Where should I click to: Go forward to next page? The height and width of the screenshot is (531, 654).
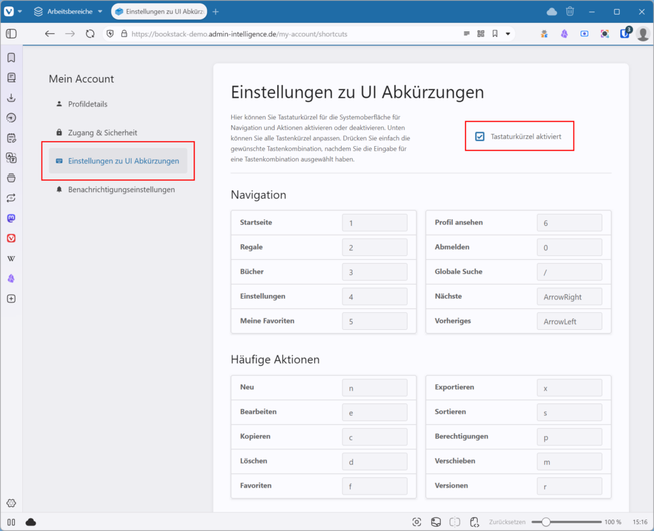point(70,34)
